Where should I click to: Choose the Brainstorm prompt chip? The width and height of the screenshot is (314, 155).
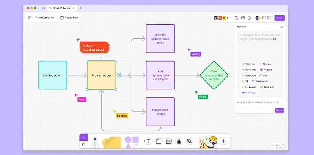click(249, 87)
